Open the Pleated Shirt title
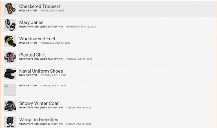This screenshot has height=128, width=217. tap(32, 55)
